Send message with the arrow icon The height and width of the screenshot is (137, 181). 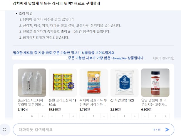[167, 130]
